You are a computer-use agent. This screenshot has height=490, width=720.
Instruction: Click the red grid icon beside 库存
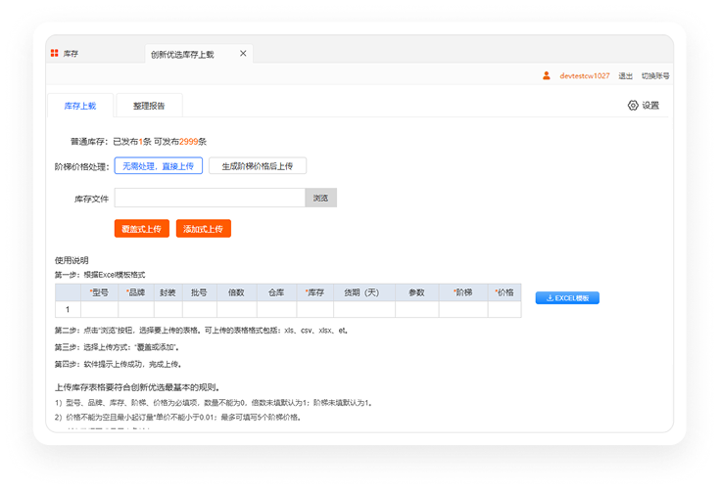(x=54, y=53)
